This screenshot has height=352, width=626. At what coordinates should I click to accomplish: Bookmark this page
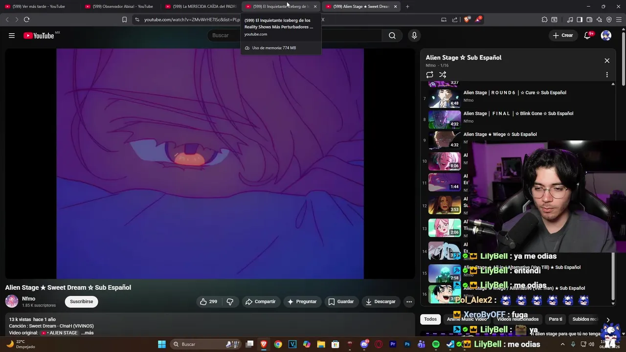[124, 20]
